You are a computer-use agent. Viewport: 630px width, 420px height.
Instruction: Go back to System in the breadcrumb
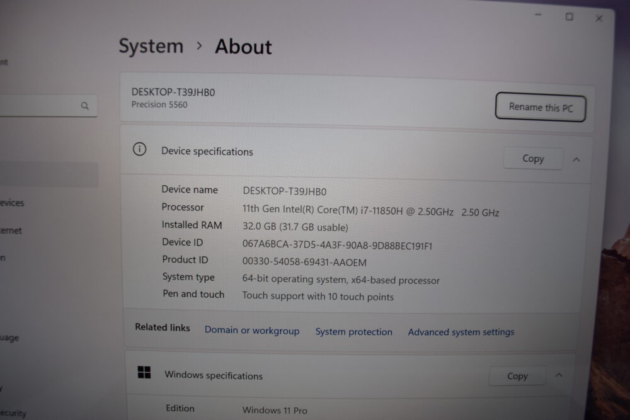pyautogui.click(x=151, y=46)
